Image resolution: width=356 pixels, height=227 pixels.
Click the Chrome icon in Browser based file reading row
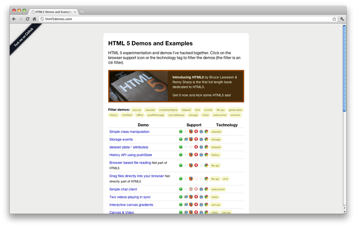(x=206, y=165)
